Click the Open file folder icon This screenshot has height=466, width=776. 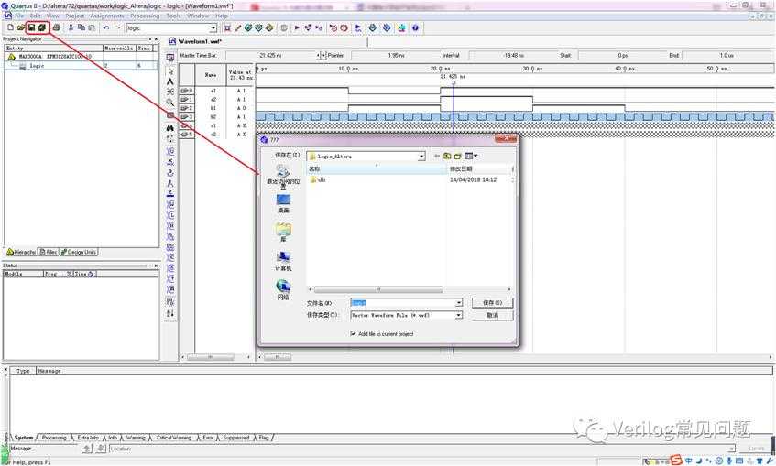point(21,28)
